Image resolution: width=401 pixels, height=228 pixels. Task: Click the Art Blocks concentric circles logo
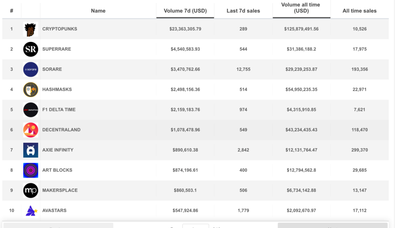coord(31,170)
